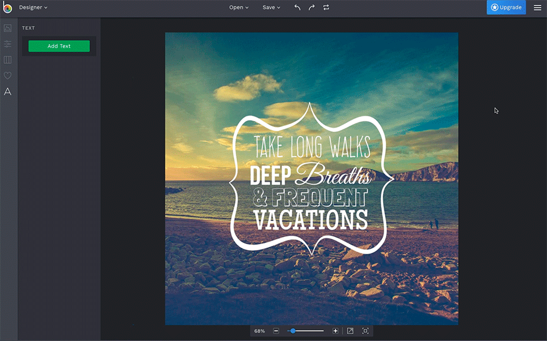Click the fit to screen icon

coord(365,331)
